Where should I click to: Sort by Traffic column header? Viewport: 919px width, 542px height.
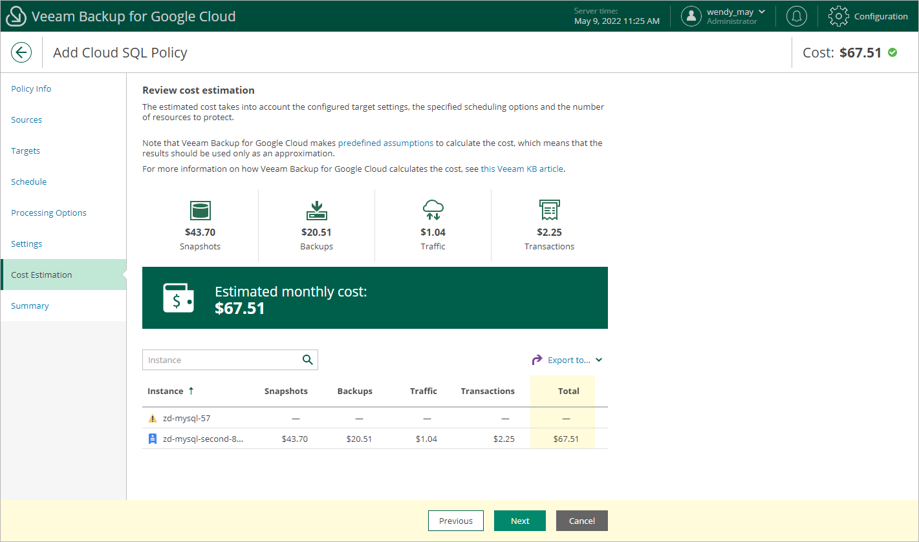click(424, 391)
